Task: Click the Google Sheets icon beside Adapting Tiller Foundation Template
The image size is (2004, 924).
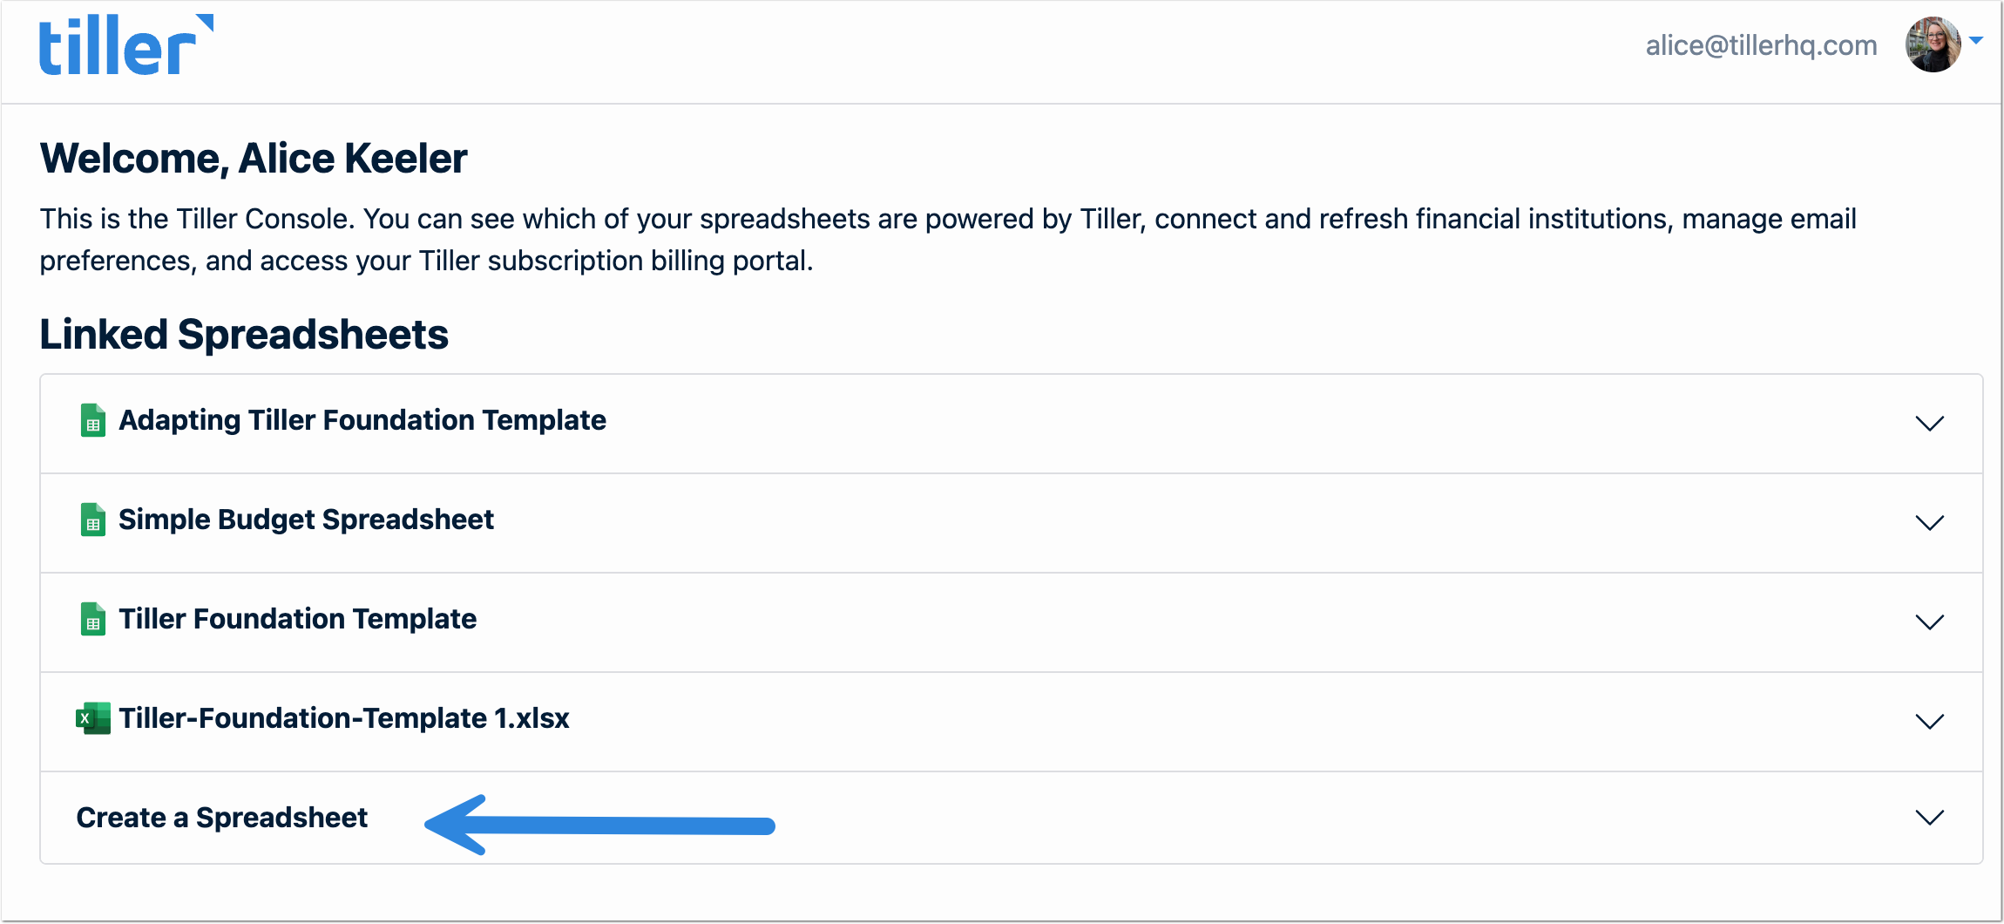Action: (x=93, y=421)
